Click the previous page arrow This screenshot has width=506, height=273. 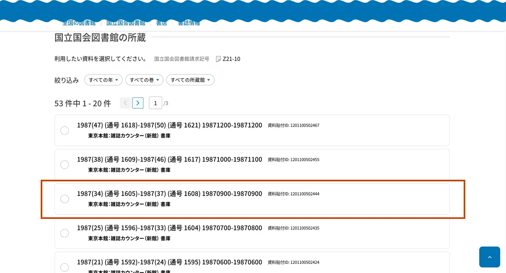pos(125,103)
